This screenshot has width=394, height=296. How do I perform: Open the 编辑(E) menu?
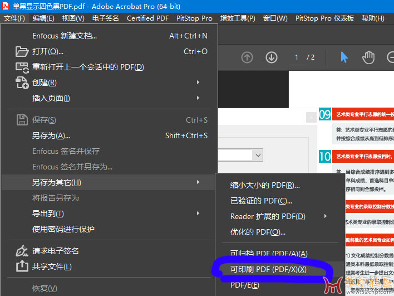pos(43,18)
